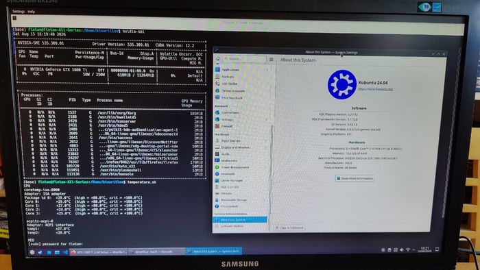
Task: Click the Copy to Clipboard button
Action: [289, 228]
